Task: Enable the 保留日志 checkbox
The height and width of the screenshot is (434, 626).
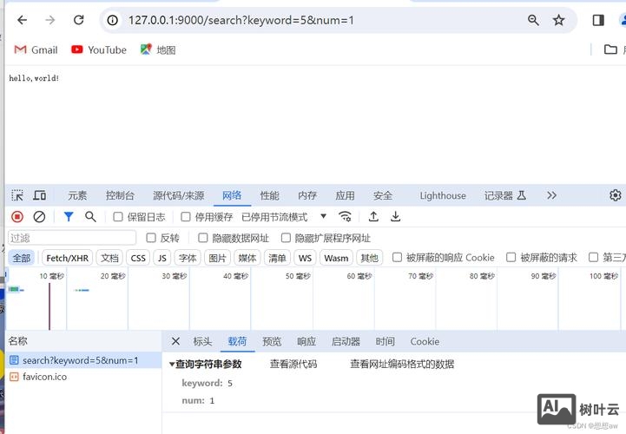Action: coord(119,217)
